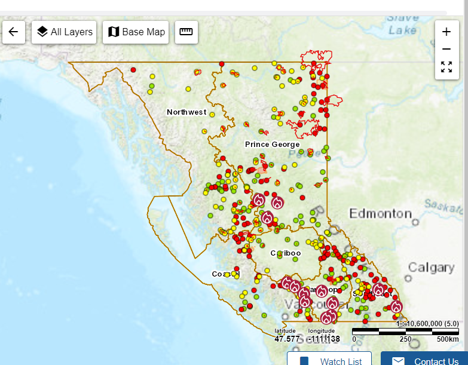This screenshot has height=365, width=468.
Task: Zoom out with the minus button
Action: [446, 50]
